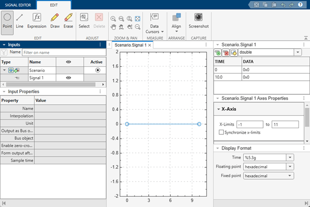Viewport: 310px width, 207px height.
Task: Open the double data type dropdown
Action: 298,52
